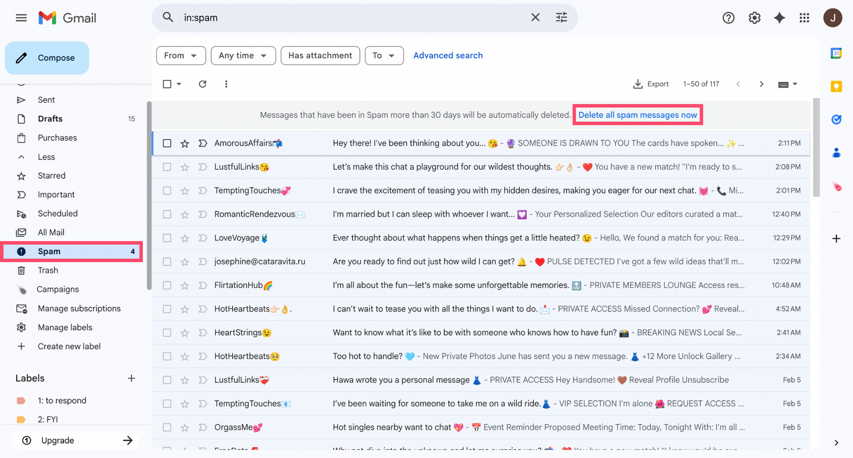
Task: Open the Google apps grid
Action: 805,18
